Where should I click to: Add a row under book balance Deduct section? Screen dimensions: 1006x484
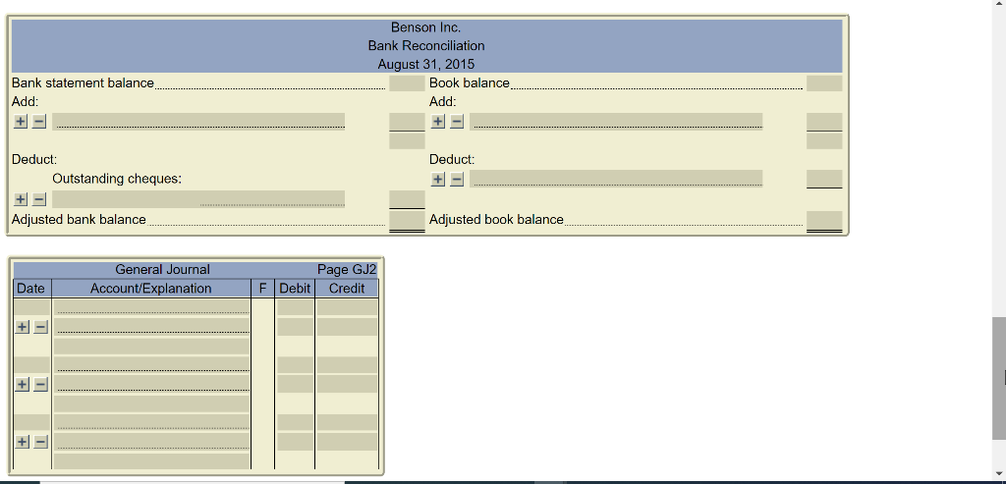click(x=437, y=179)
